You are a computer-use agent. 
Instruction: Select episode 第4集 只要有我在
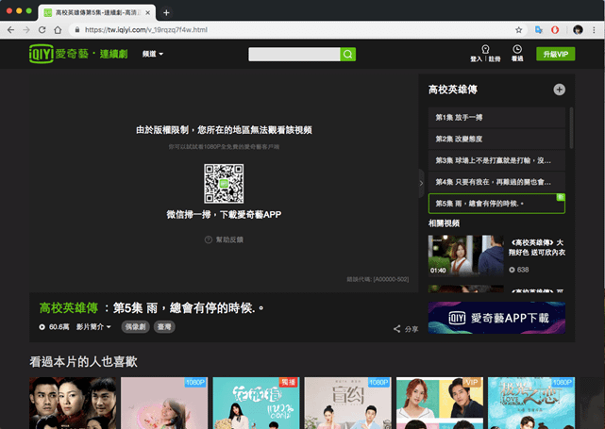(x=496, y=182)
